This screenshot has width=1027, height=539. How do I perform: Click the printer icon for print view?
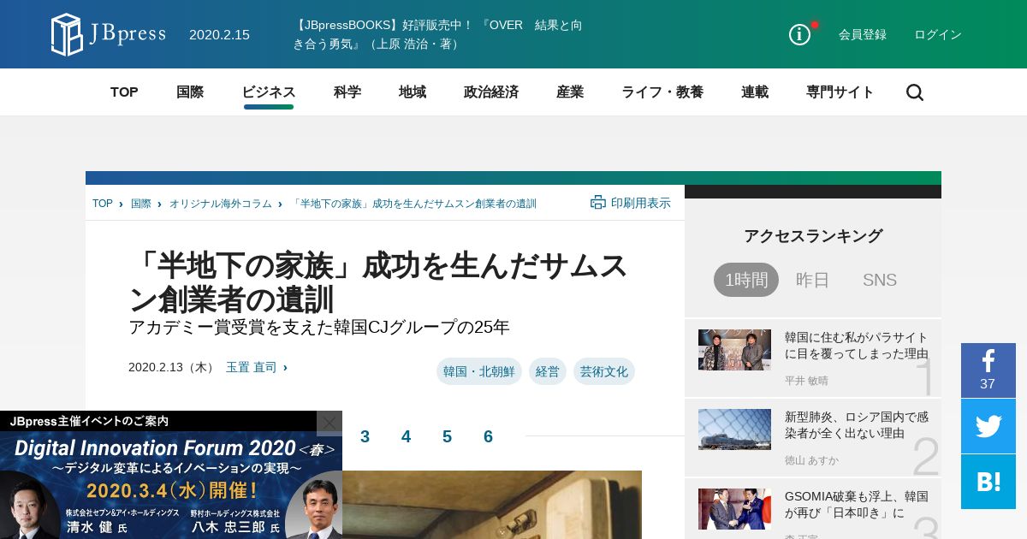pos(597,203)
